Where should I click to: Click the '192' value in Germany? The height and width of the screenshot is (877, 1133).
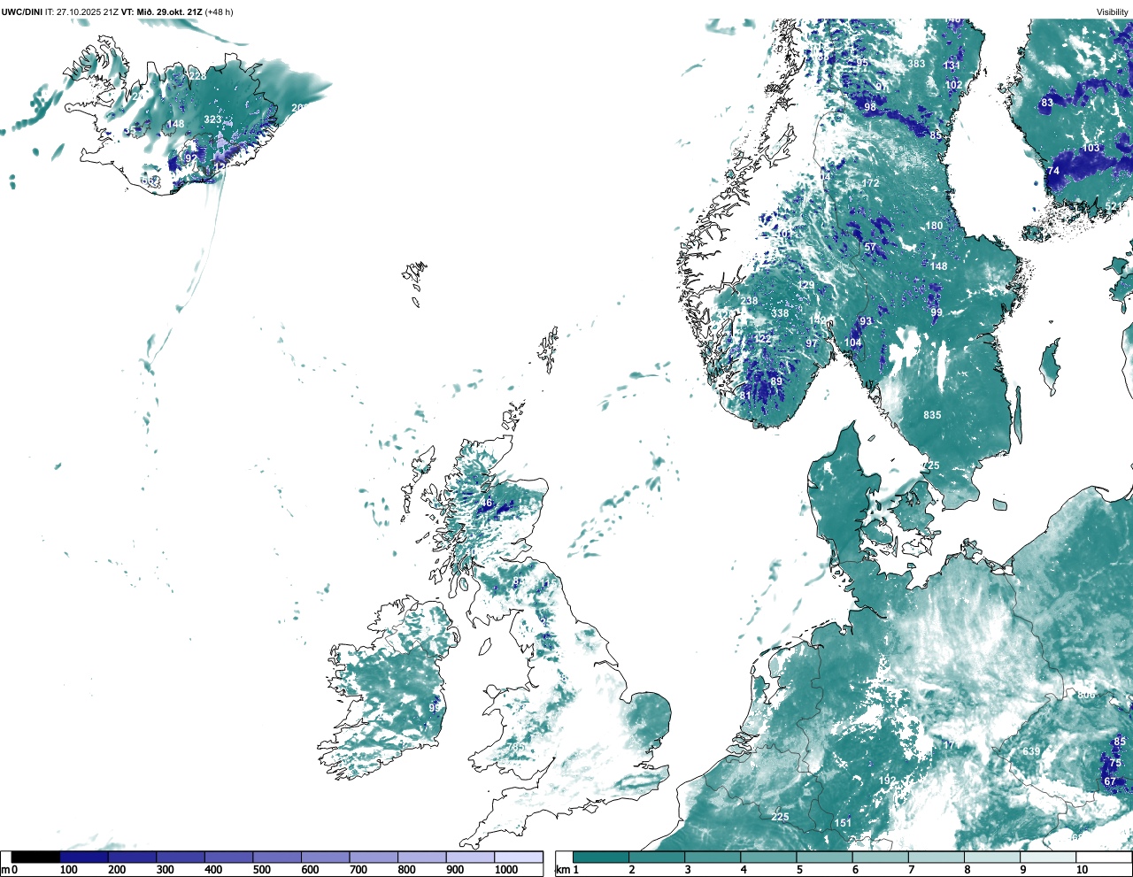click(x=888, y=781)
